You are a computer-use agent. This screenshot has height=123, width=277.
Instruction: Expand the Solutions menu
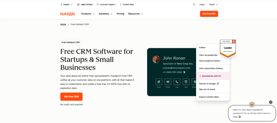105,14
